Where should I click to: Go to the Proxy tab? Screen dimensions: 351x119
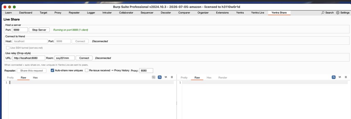(x=58, y=13)
